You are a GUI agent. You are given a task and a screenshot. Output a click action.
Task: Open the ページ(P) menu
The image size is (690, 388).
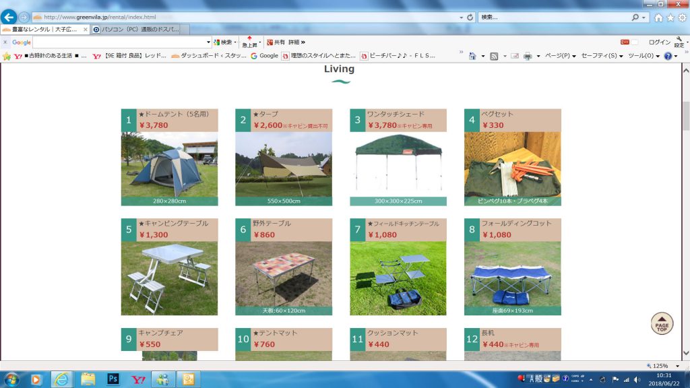pyautogui.click(x=560, y=56)
